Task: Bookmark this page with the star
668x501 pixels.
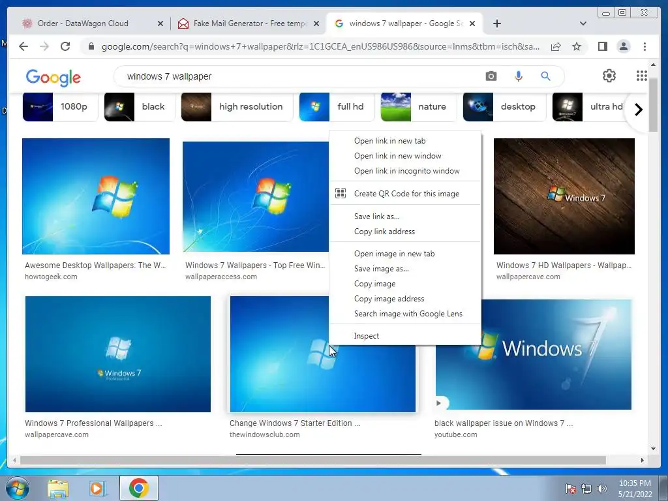Action: pos(577,46)
